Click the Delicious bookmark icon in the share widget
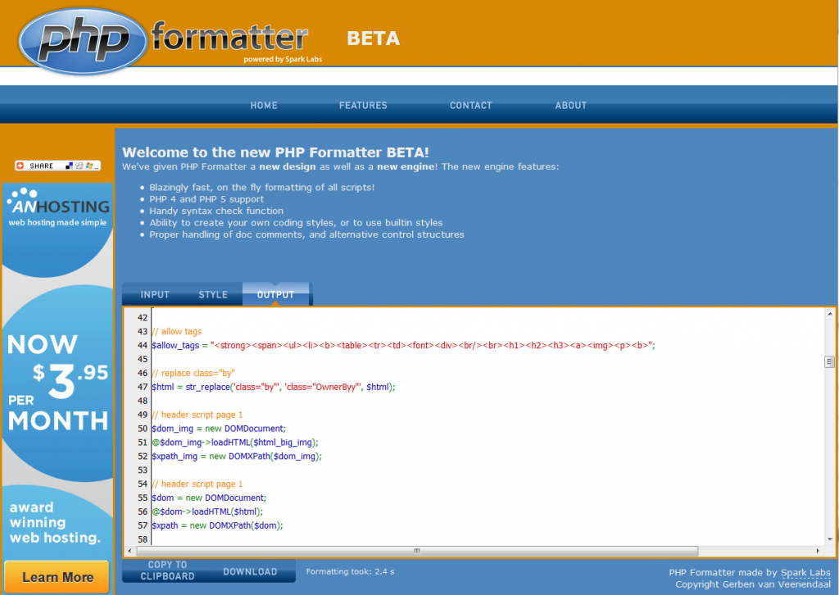The image size is (839, 595). (70, 165)
